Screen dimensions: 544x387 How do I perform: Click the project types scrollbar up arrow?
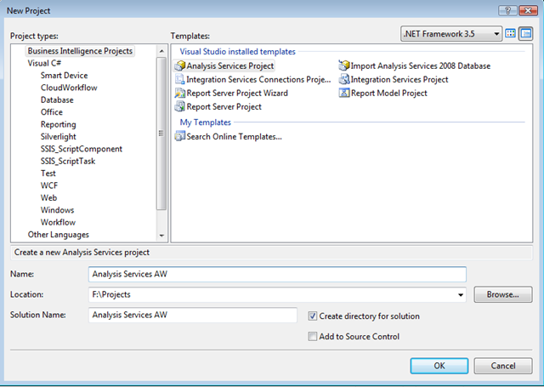click(x=161, y=51)
